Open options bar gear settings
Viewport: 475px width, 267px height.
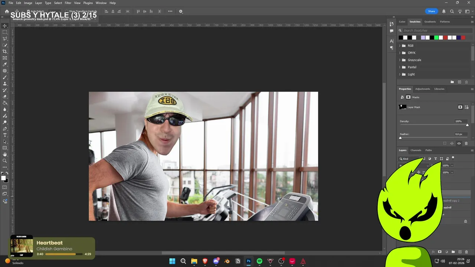(x=181, y=11)
